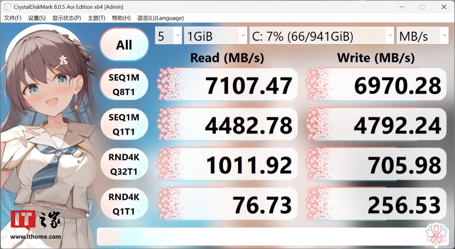Screen dimensions: 455x249
Task: Open the unit dropdown showing MB/s
Action: coord(422,35)
